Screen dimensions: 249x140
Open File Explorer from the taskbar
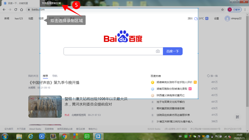tap(19, 136)
